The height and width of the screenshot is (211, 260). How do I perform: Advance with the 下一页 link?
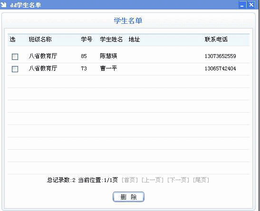178,180
